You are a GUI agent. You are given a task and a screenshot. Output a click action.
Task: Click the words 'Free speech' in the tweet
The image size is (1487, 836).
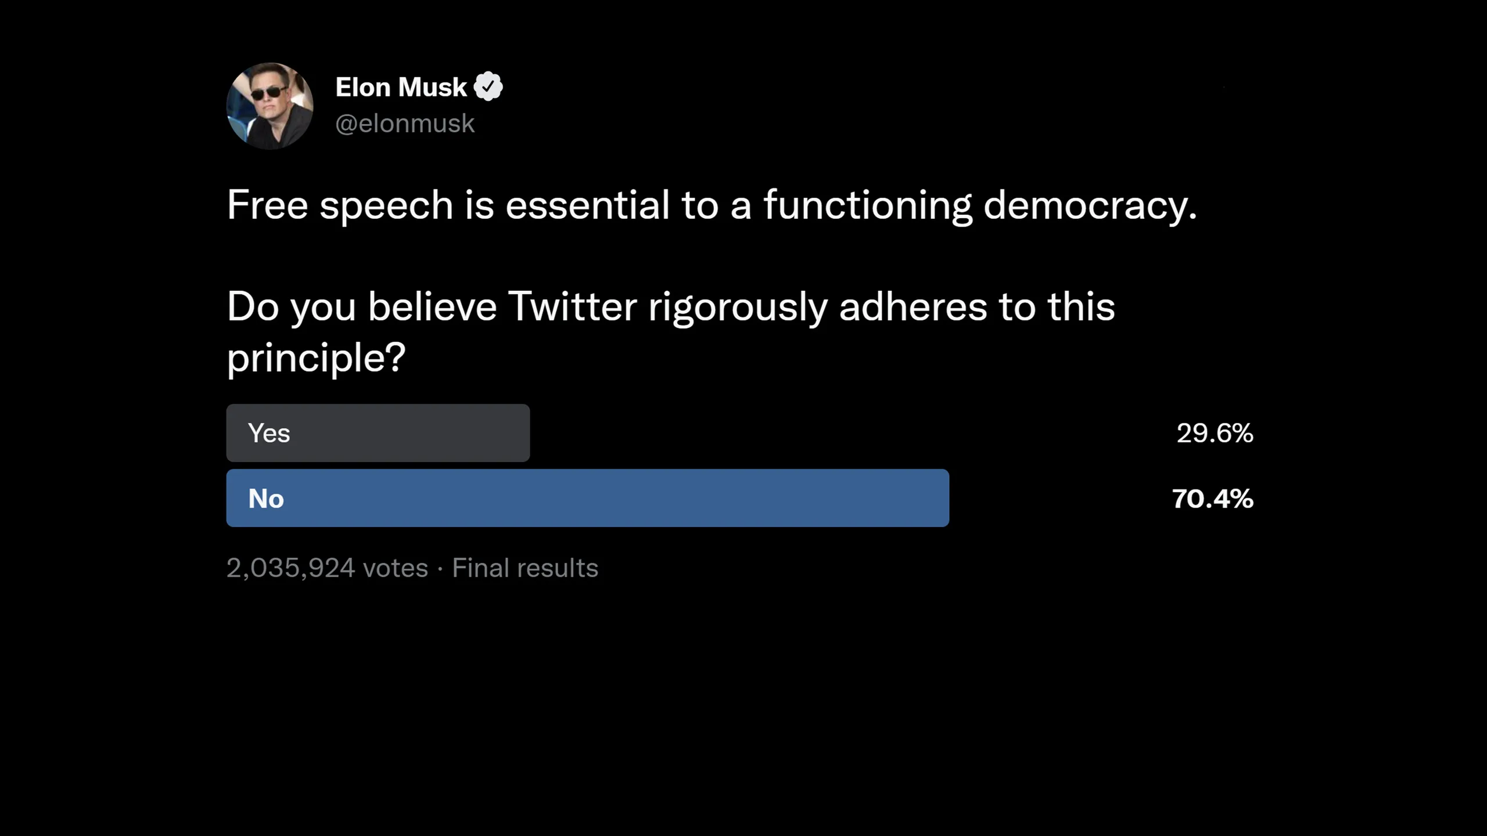pyautogui.click(x=340, y=205)
